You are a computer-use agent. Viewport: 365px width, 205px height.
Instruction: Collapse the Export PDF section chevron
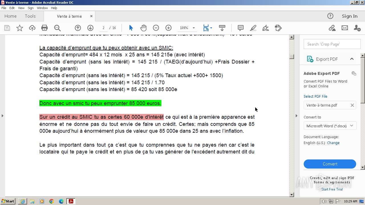[352, 59]
